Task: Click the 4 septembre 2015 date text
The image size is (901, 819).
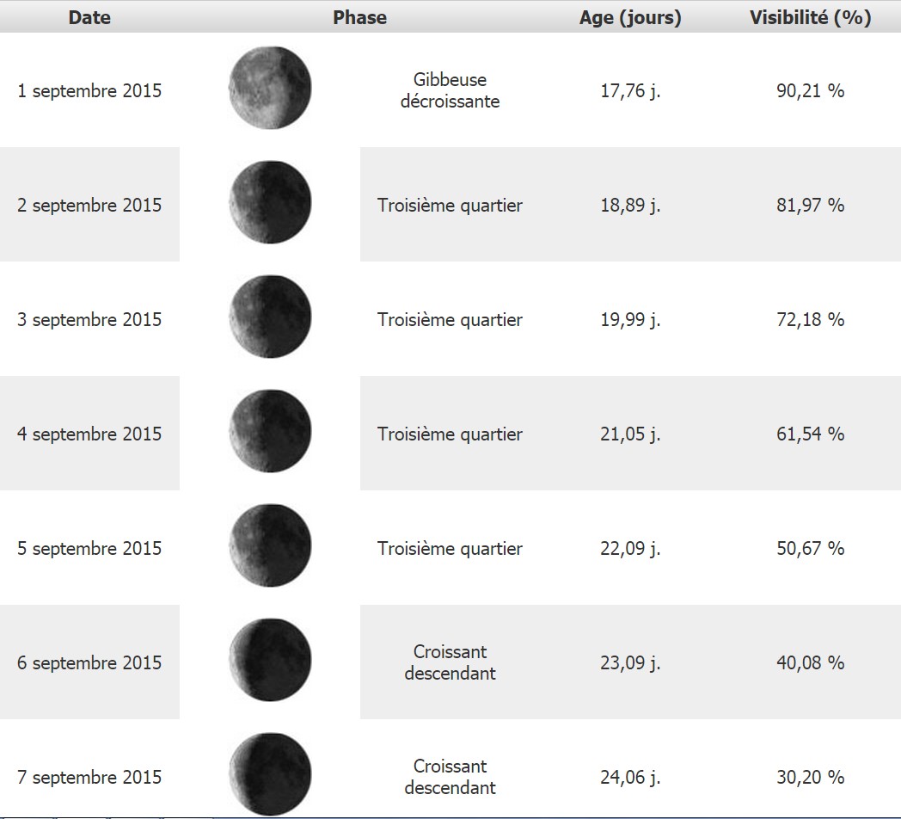Action: coord(89,434)
